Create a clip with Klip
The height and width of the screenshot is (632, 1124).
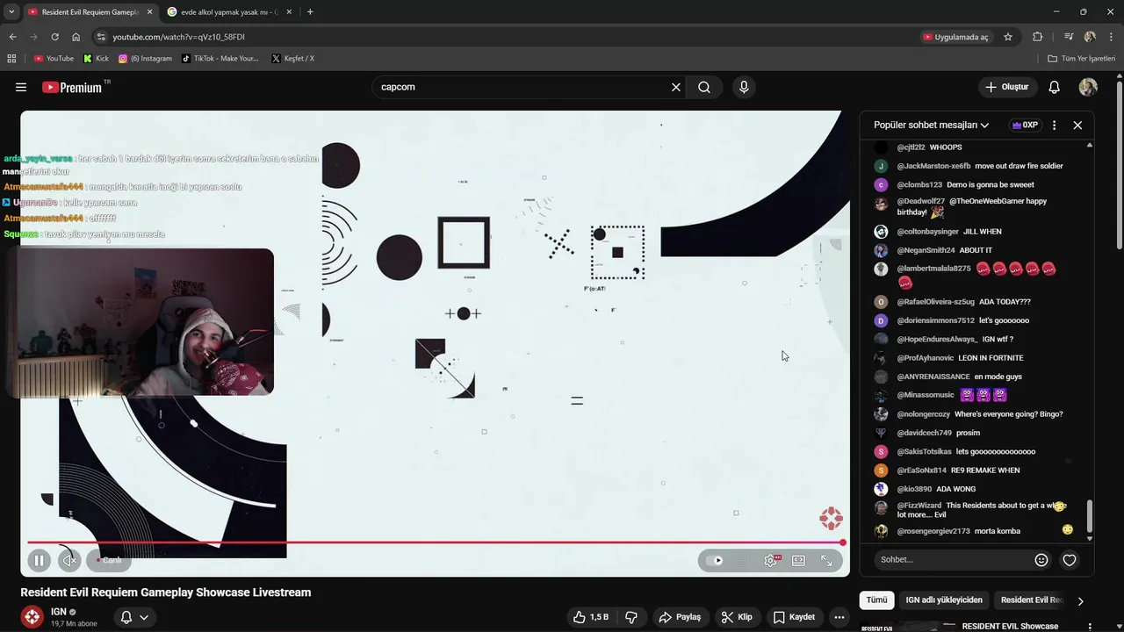point(737,617)
